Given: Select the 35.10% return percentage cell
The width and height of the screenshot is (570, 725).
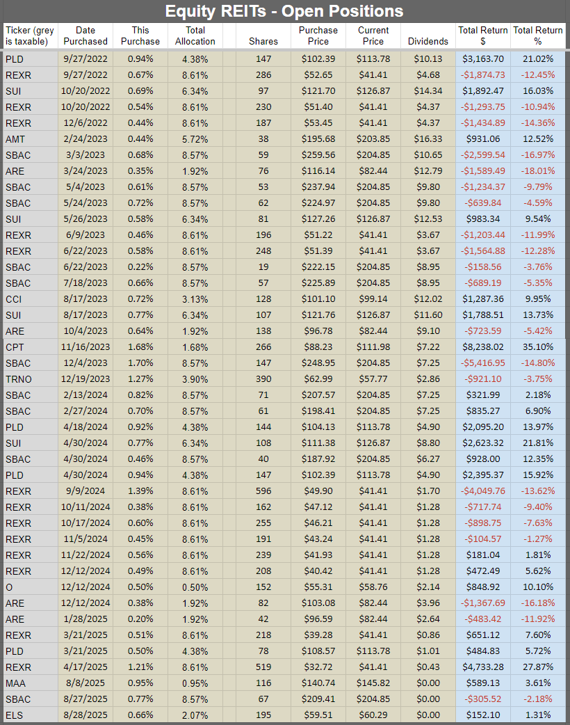Looking at the screenshot, I should [x=537, y=347].
